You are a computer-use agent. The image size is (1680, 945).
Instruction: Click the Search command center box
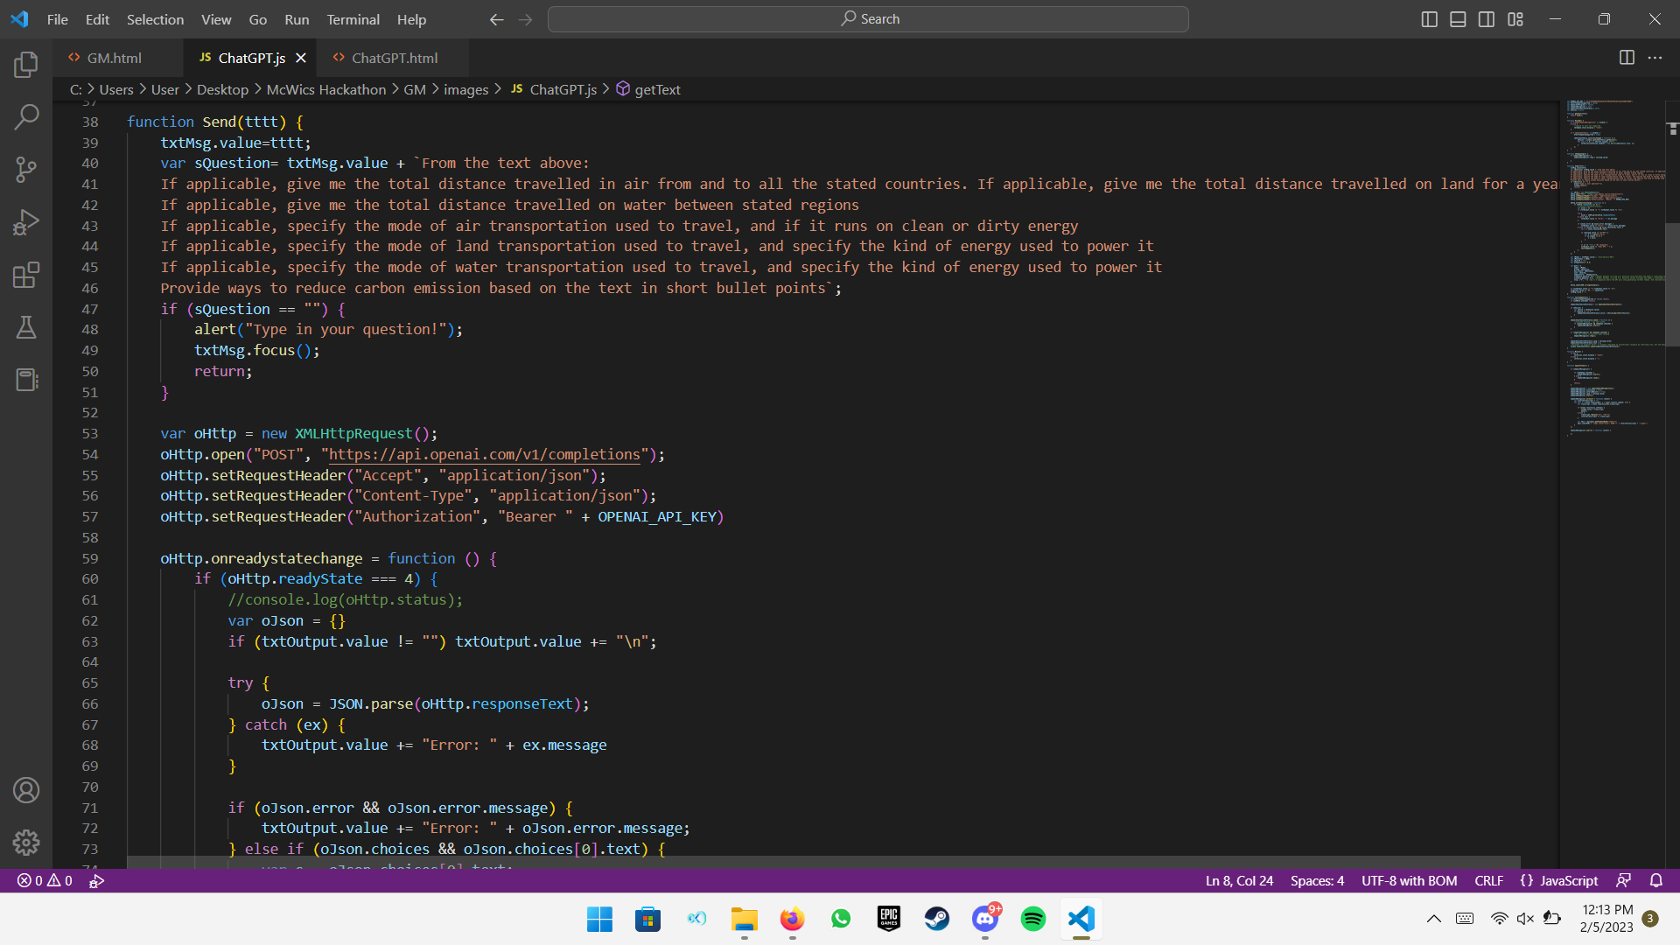tap(868, 19)
